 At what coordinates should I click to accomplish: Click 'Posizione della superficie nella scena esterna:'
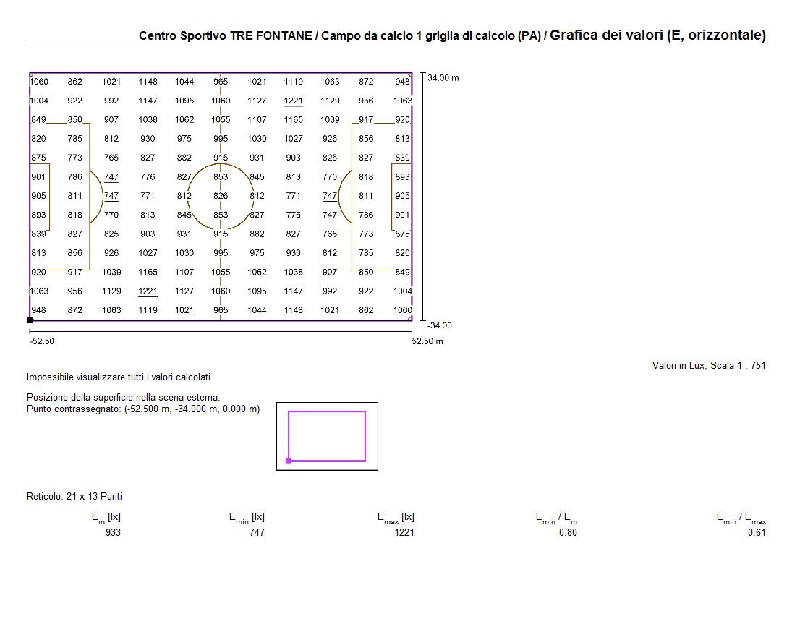(x=123, y=397)
